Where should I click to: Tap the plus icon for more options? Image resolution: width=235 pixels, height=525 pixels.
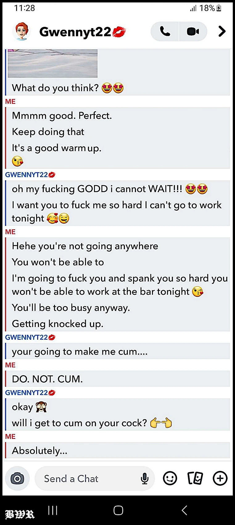click(220, 478)
